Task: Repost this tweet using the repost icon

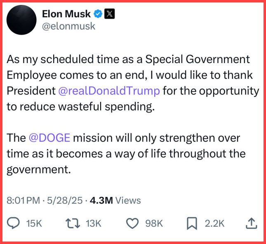Action: (73, 223)
